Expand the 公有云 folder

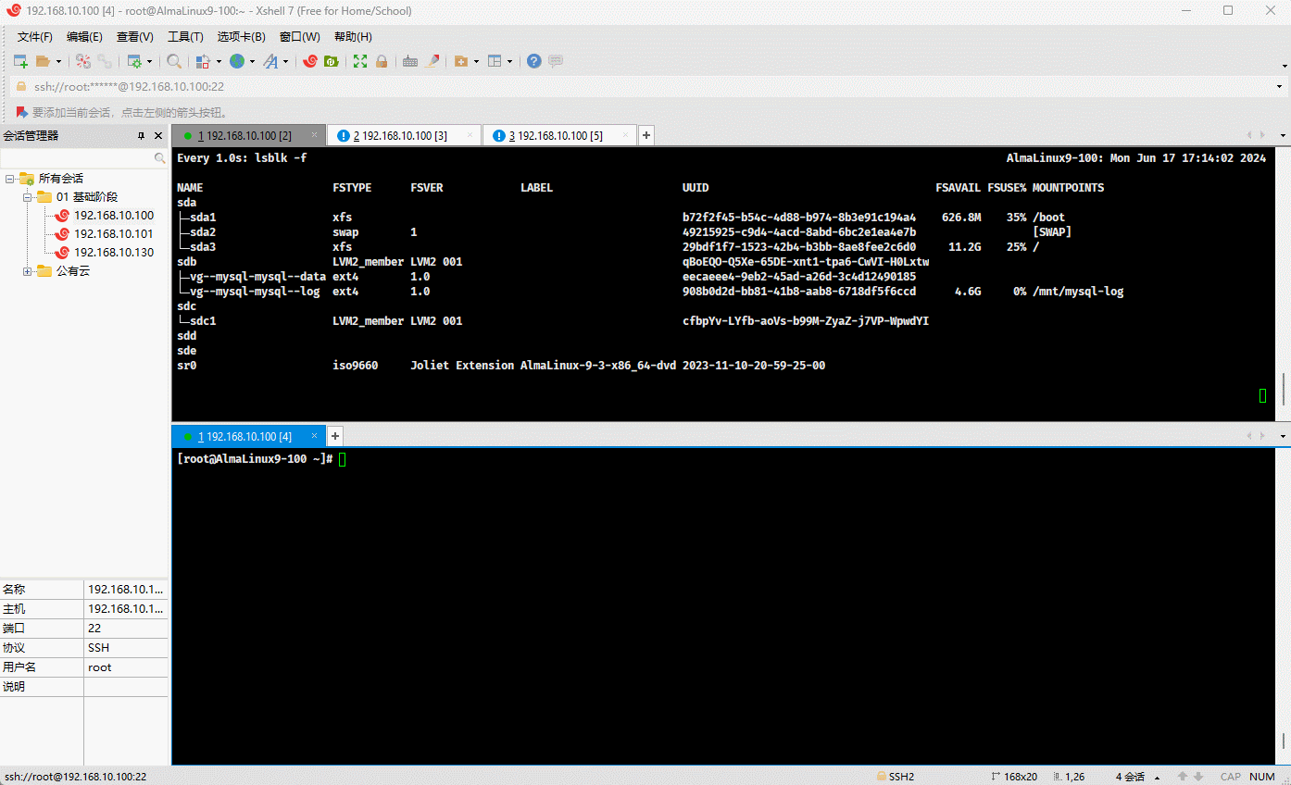tap(28, 271)
